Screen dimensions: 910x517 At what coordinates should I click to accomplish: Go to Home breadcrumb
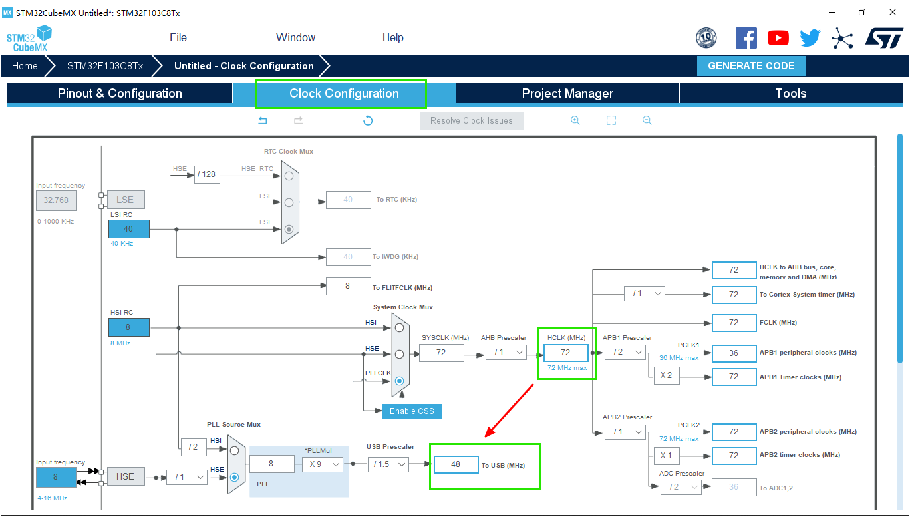tap(25, 66)
